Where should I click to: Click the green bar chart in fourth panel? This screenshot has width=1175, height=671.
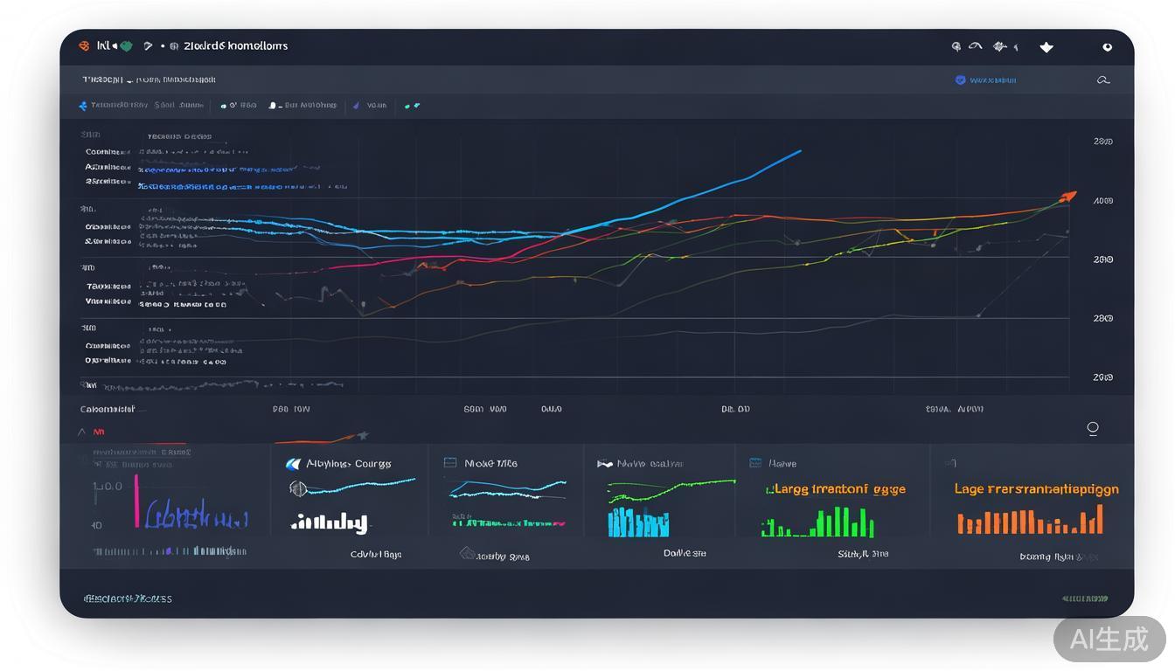[818, 523]
